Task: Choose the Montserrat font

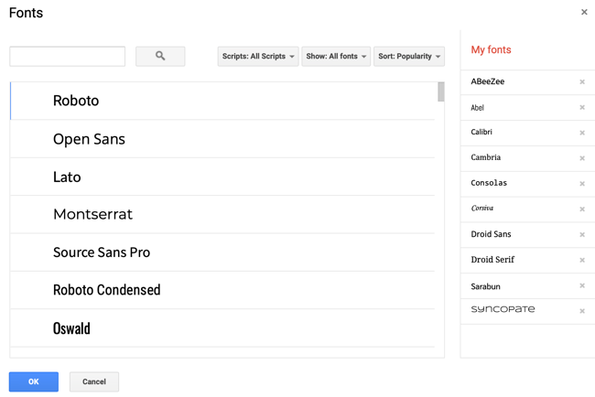Action: point(92,215)
